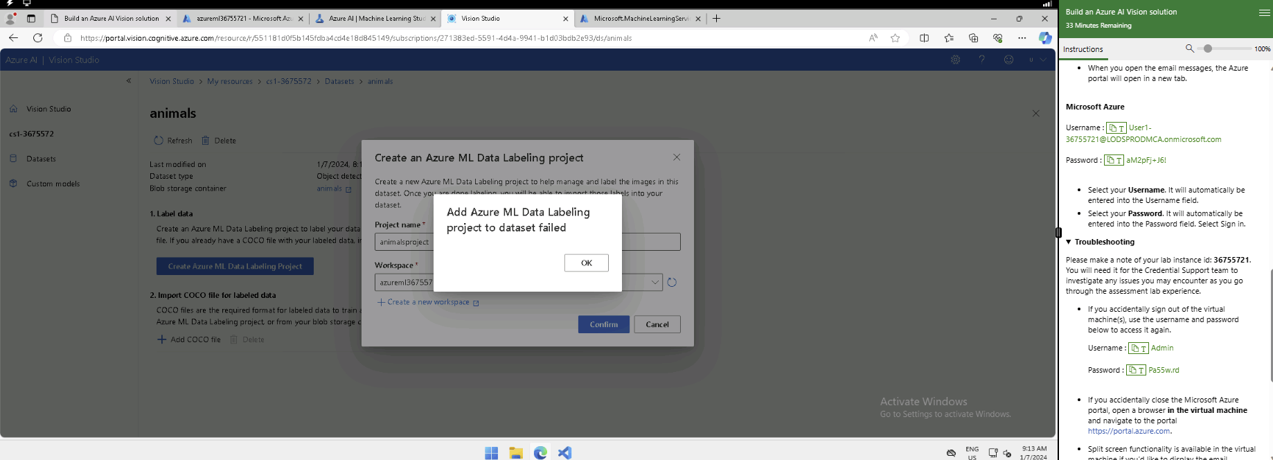This screenshot has height=460, width=1273.
Task: Open the lab instructions hamburger menu
Action: 1264,12
